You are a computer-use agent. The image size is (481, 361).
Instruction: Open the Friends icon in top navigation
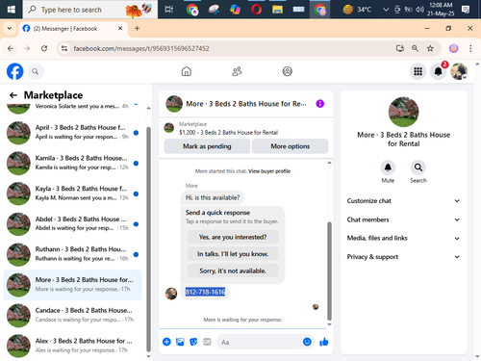pos(237,71)
